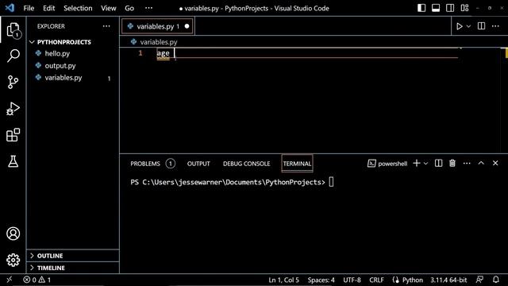Viewport: 508px width, 286px height.
Task: Open Customize Layout icon in title bar
Action: tap(464, 8)
